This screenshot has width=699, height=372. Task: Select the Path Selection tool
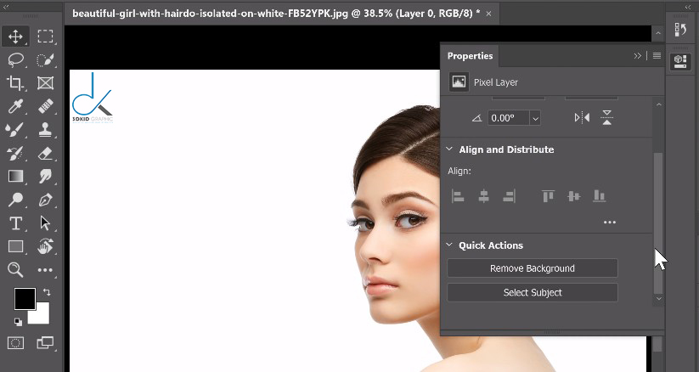pos(45,223)
